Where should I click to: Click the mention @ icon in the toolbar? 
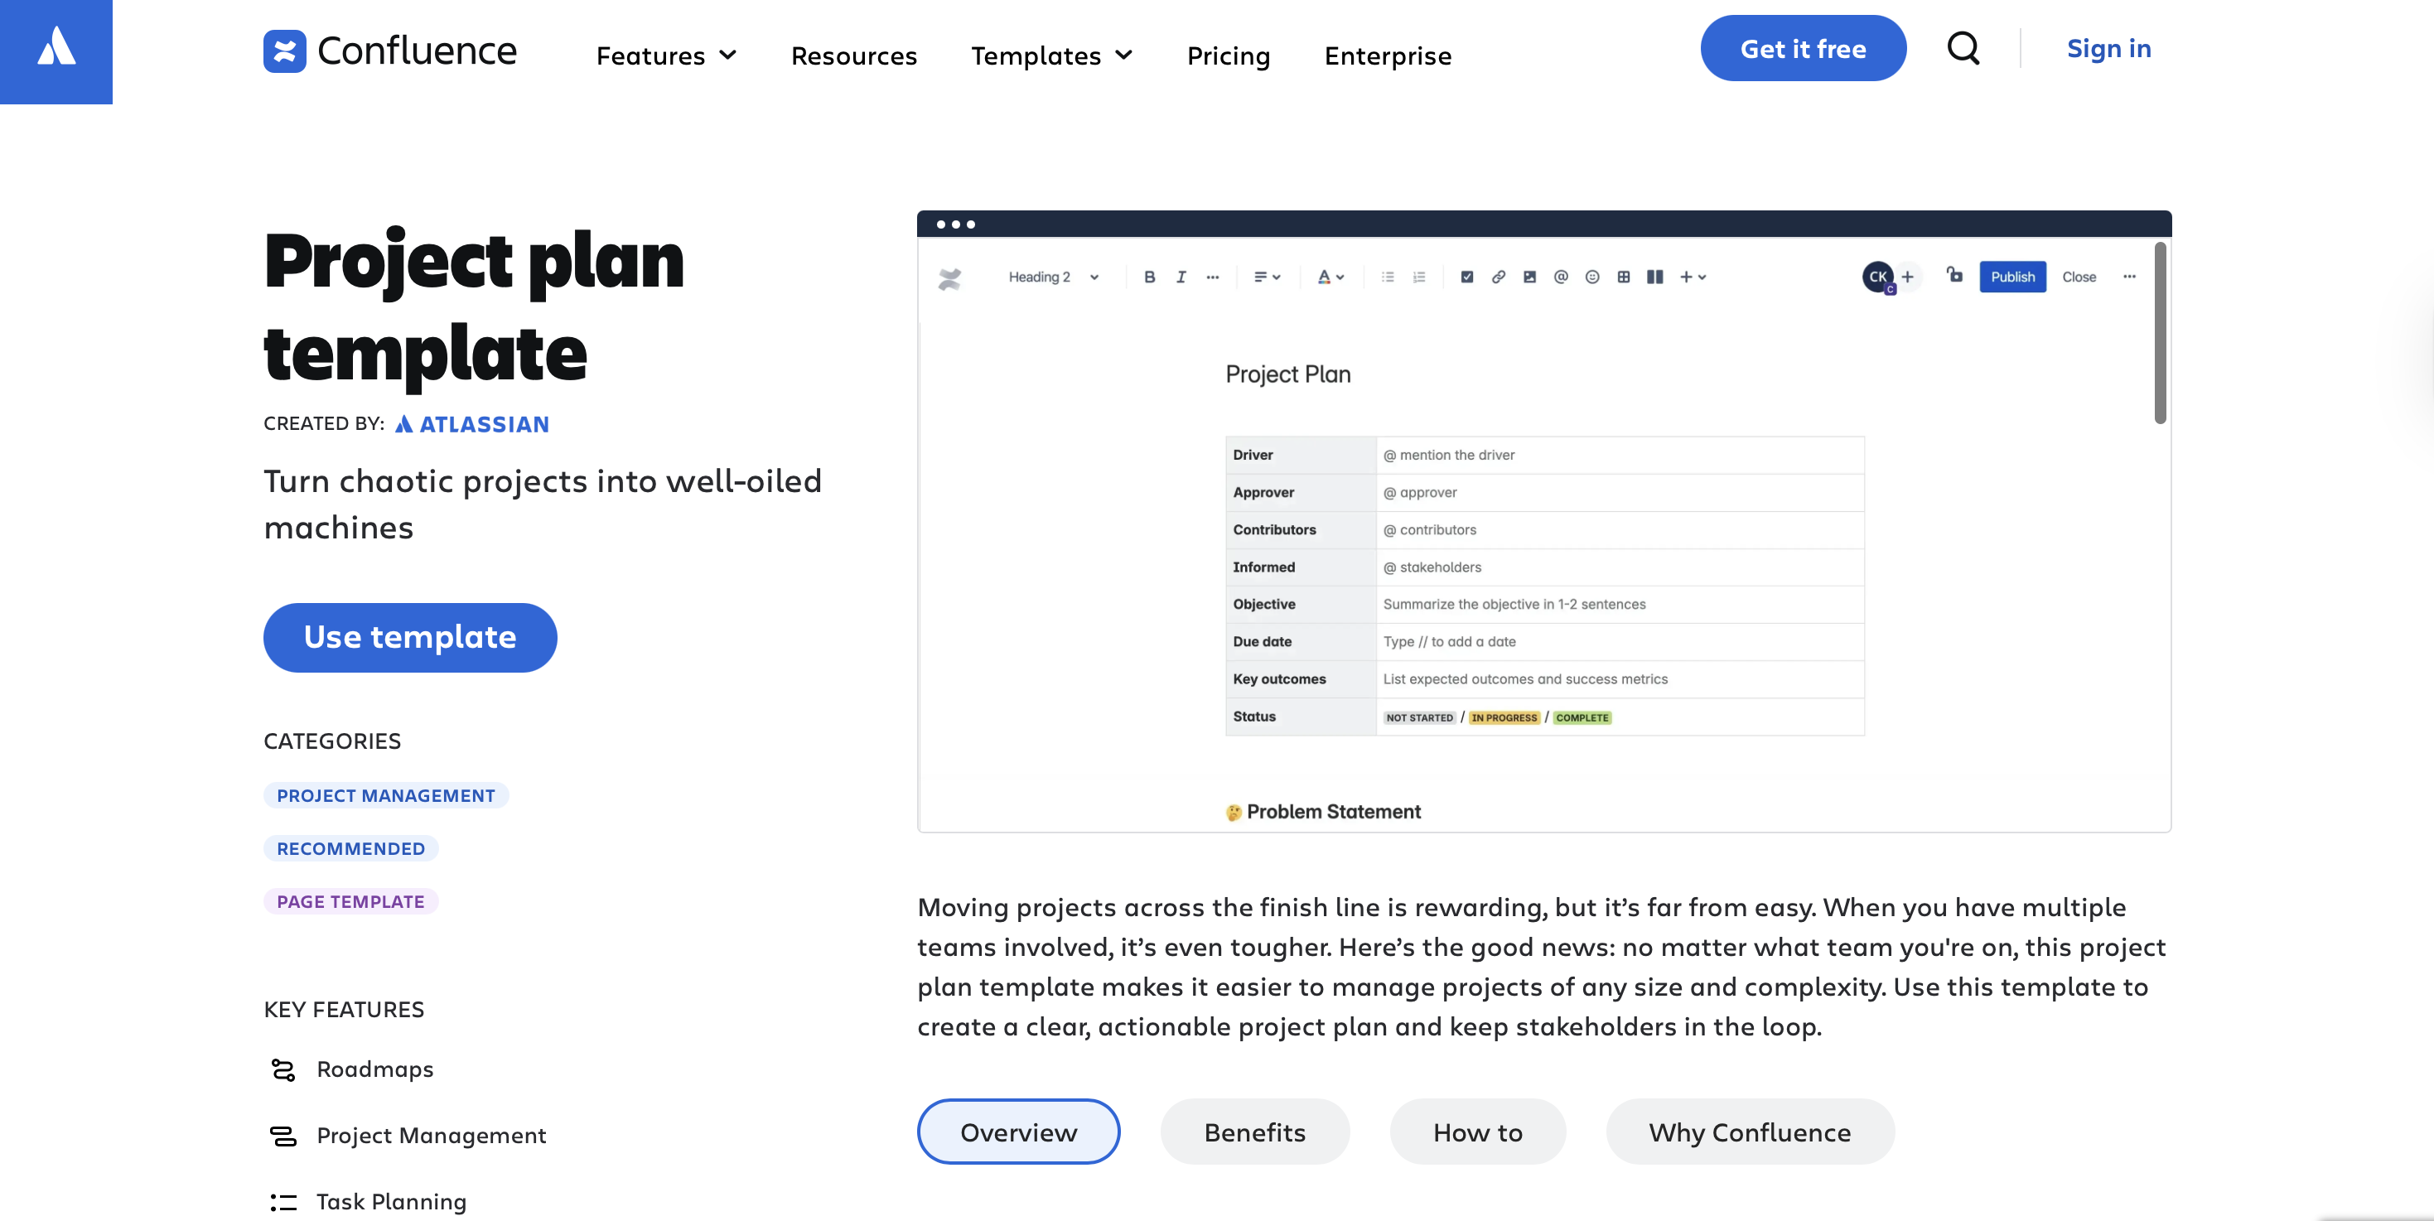coord(1560,277)
